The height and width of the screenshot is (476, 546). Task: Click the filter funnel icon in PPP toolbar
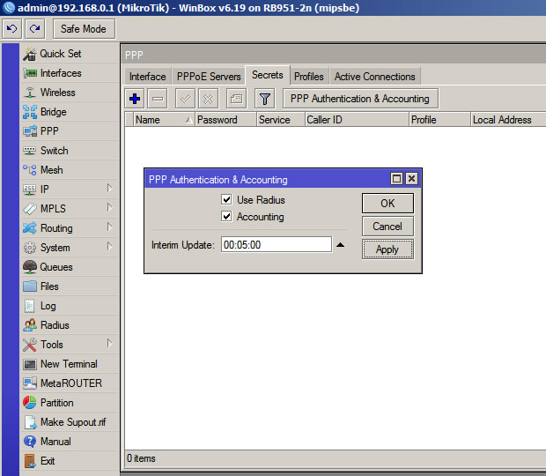pyautogui.click(x=265, y=99)
